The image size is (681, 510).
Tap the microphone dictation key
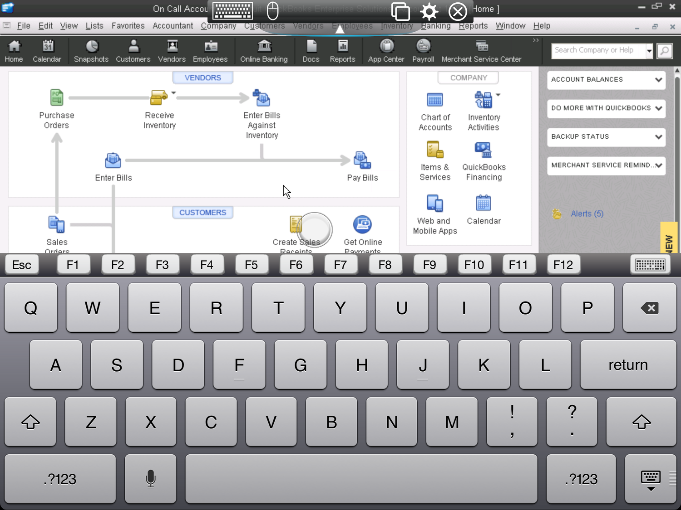point(151,479)
